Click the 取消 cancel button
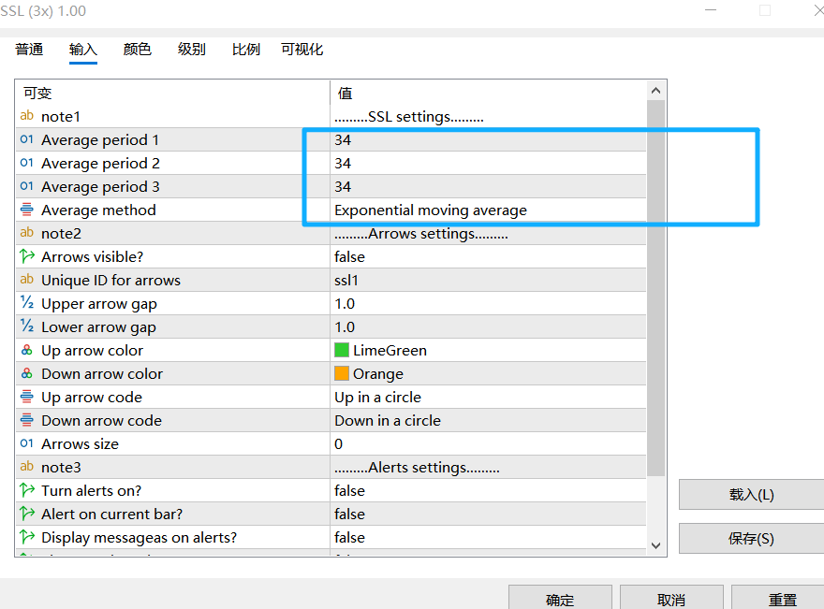Viewport: 824px width, 609px height. tap(671, 598)
